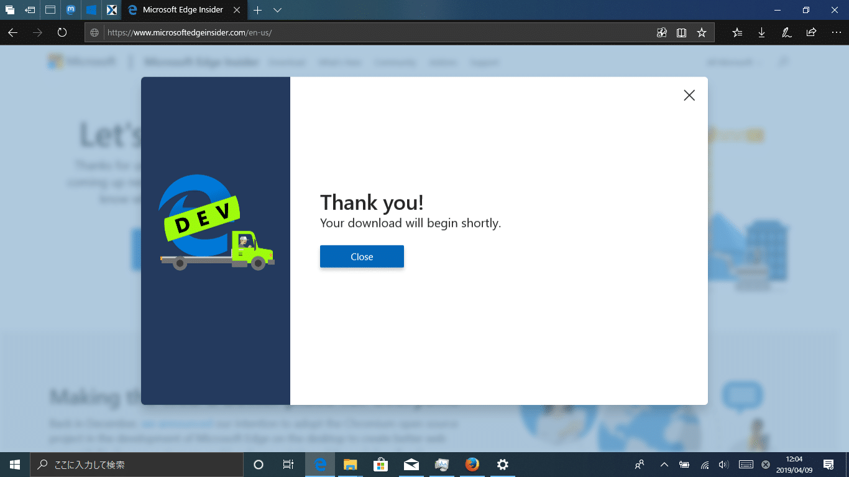Click the forward navigation arrow
The width and height of the screenshot is (849, 477).
pos(37,33)
